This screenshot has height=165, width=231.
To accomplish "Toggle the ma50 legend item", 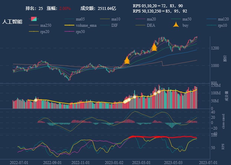I will coord(187,19).
